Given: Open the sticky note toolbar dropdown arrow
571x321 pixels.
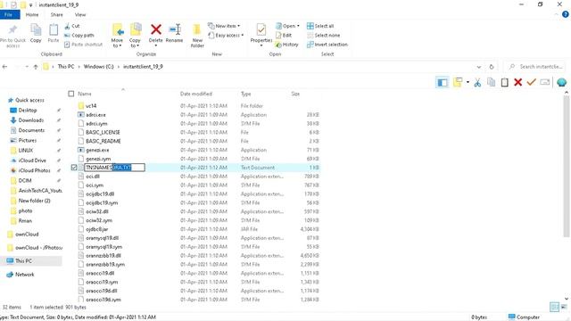Looking at the screenshot, I should coord(468,82).
